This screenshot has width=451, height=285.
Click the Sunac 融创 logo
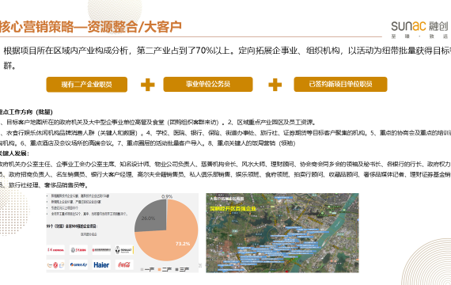click(419, 29)
